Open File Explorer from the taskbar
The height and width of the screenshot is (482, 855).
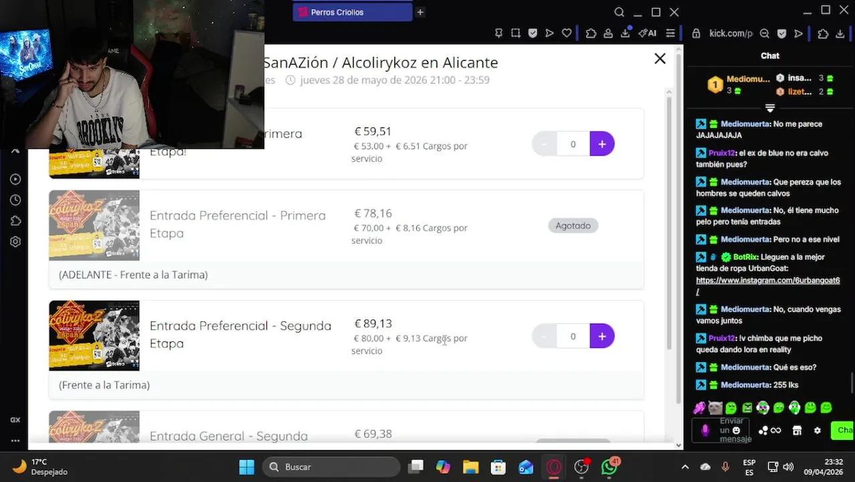coord(470,467)
